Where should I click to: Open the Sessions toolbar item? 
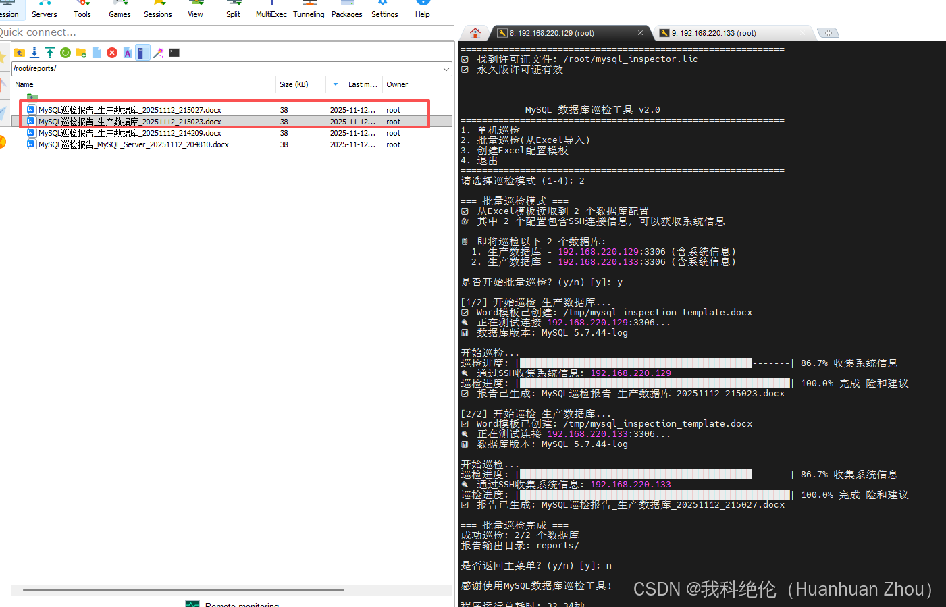coord(158,9)
